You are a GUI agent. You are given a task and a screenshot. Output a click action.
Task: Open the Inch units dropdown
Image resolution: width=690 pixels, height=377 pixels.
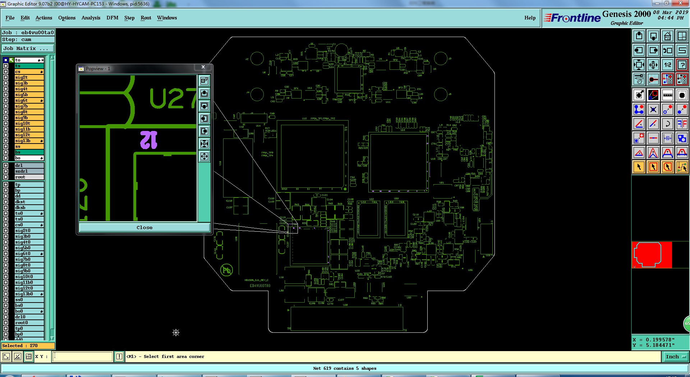(x=676, y=357)
